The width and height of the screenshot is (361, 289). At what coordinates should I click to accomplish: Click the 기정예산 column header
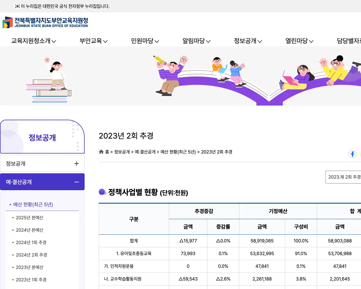click(x=278, y=211)
